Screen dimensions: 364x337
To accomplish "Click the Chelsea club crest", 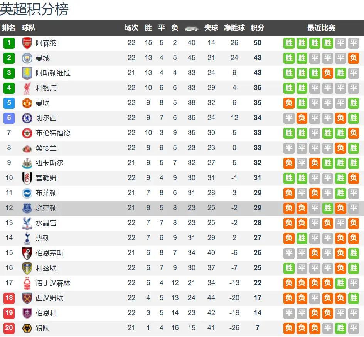I will 27,118.
